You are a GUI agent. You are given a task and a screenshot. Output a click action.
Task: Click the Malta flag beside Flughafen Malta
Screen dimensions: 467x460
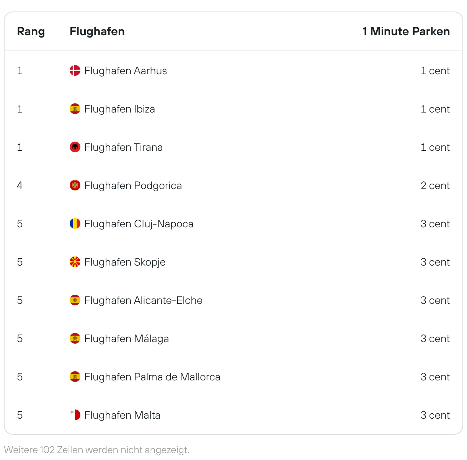pos(75,415)
